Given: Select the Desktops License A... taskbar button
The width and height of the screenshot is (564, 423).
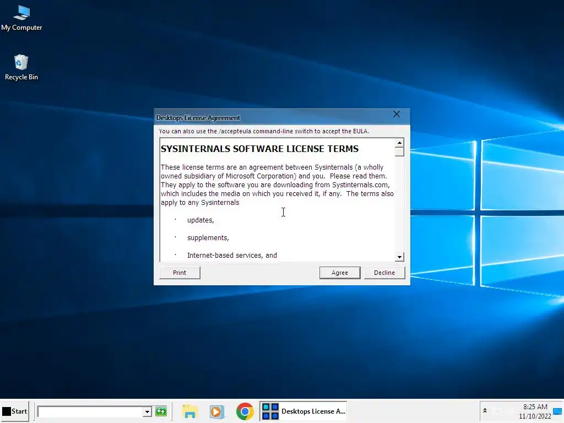Looking at the screenshot, I should coord(303,411).
